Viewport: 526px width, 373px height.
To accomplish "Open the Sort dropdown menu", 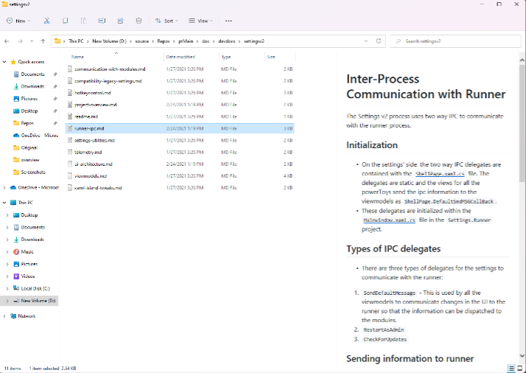I will click(166, 21).
